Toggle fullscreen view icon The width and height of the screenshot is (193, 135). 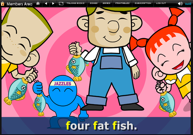[x=61, y=4]
